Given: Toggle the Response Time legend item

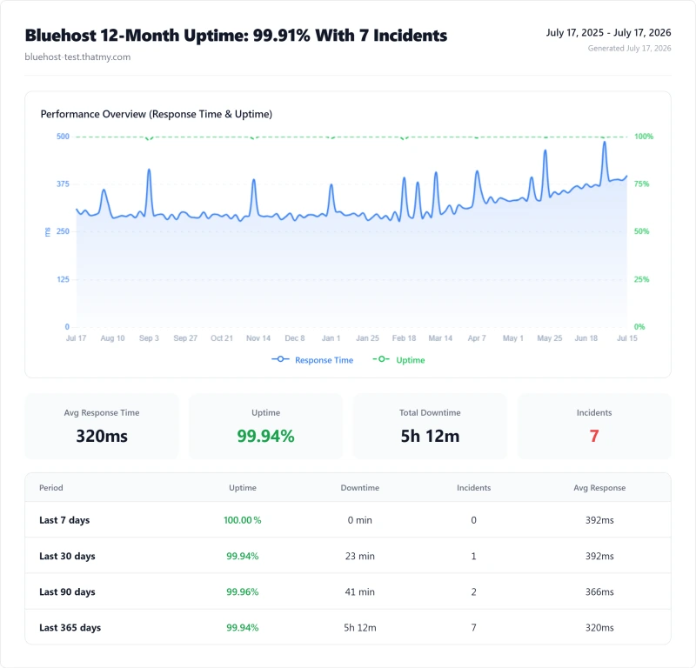Looking at the screenshot, I should [x=312, y=360].
